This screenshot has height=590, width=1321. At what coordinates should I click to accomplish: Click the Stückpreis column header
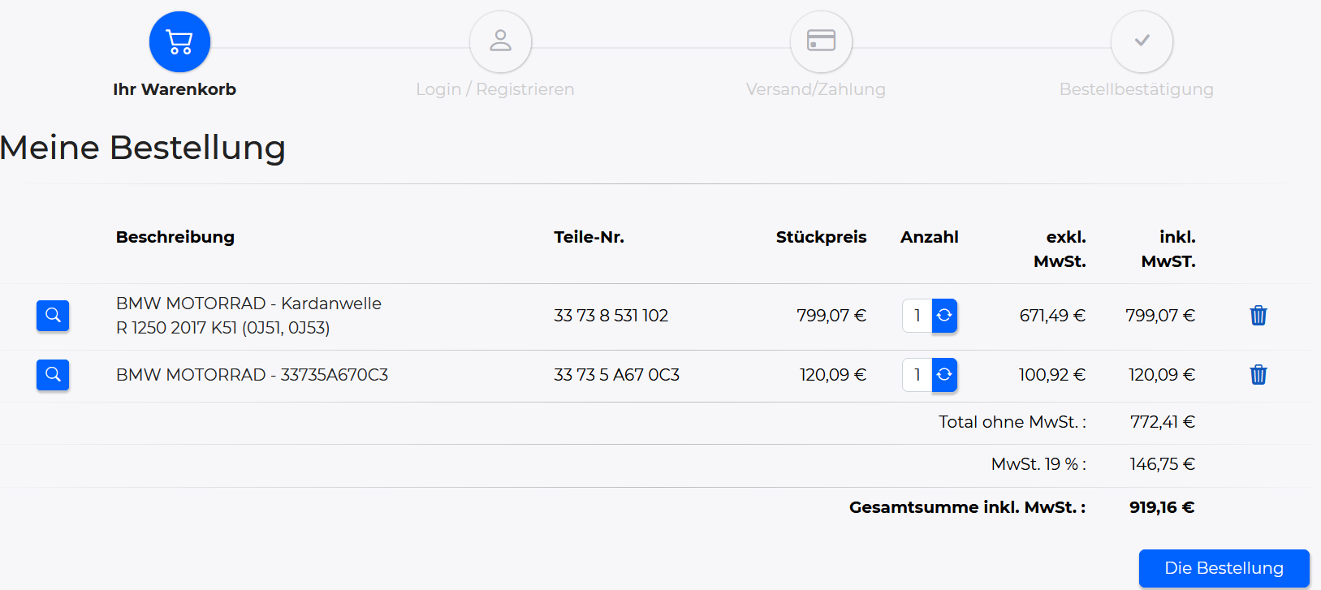[x=821, y=237]
